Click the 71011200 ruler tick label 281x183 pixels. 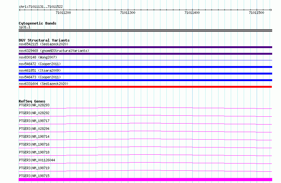[63, 13]
